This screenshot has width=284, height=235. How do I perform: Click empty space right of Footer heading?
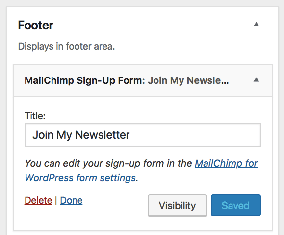click(x=152, y=25)
